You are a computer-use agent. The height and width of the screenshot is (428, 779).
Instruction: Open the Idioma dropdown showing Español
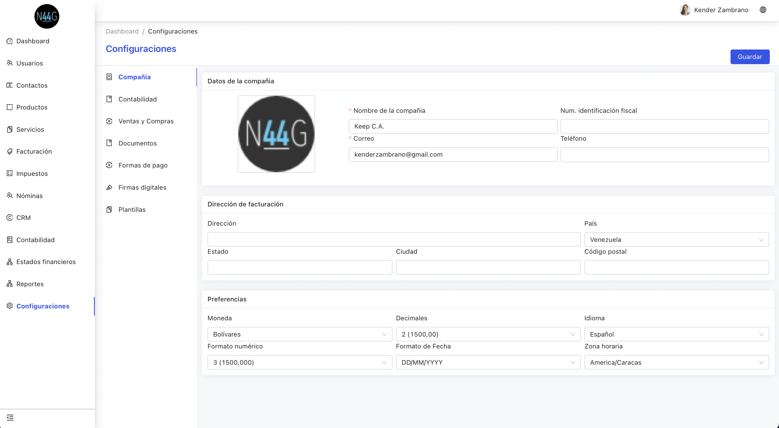tap(677, 334)
